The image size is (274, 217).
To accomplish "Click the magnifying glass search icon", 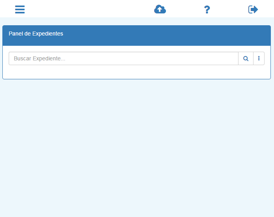I will [x=246, y=58].
